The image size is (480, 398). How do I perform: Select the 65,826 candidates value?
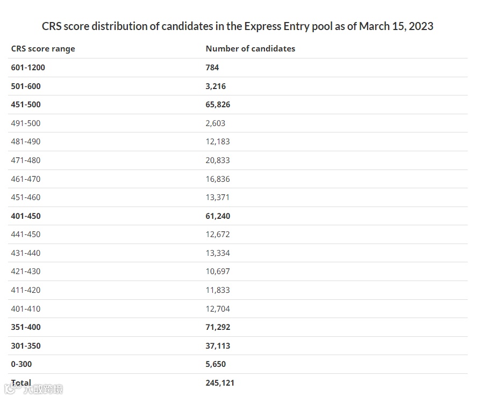(x=218, y=105)
